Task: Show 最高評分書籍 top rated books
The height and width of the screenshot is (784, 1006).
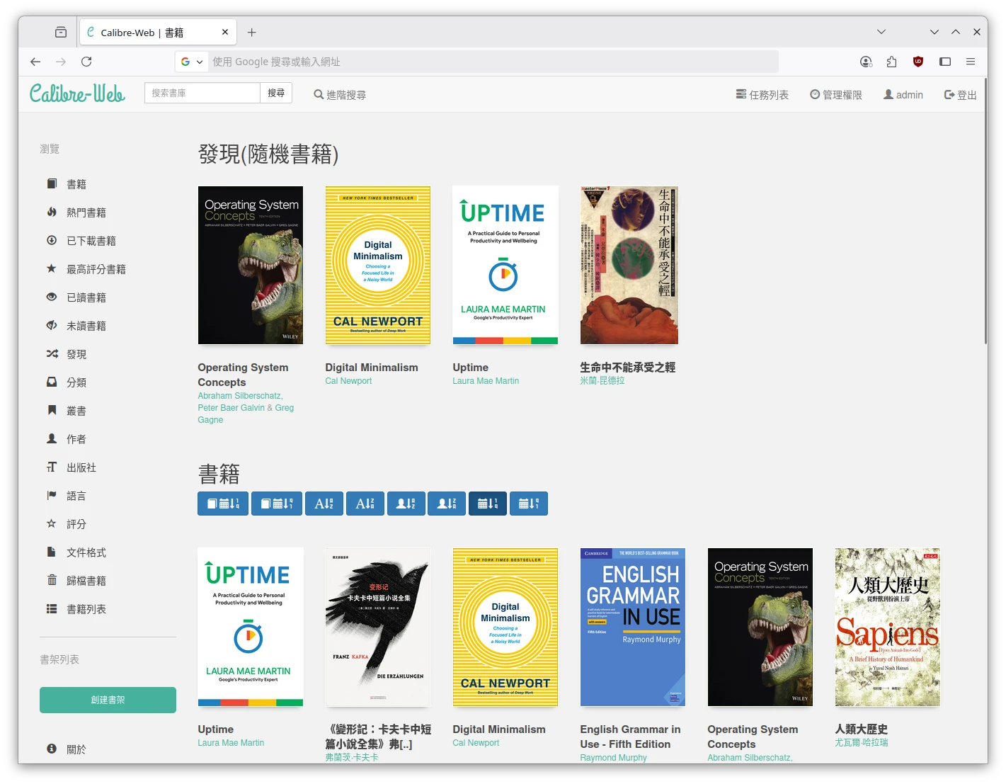Action: coord(96,269)
